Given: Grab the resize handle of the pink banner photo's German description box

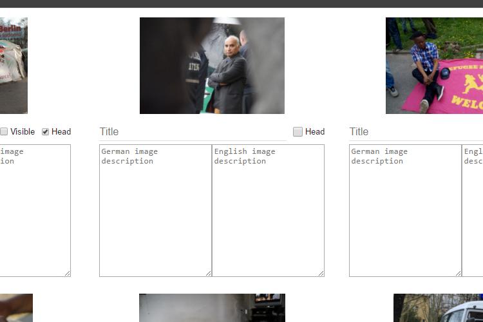Looking at the screenshot, I should [x=459, y=273].
